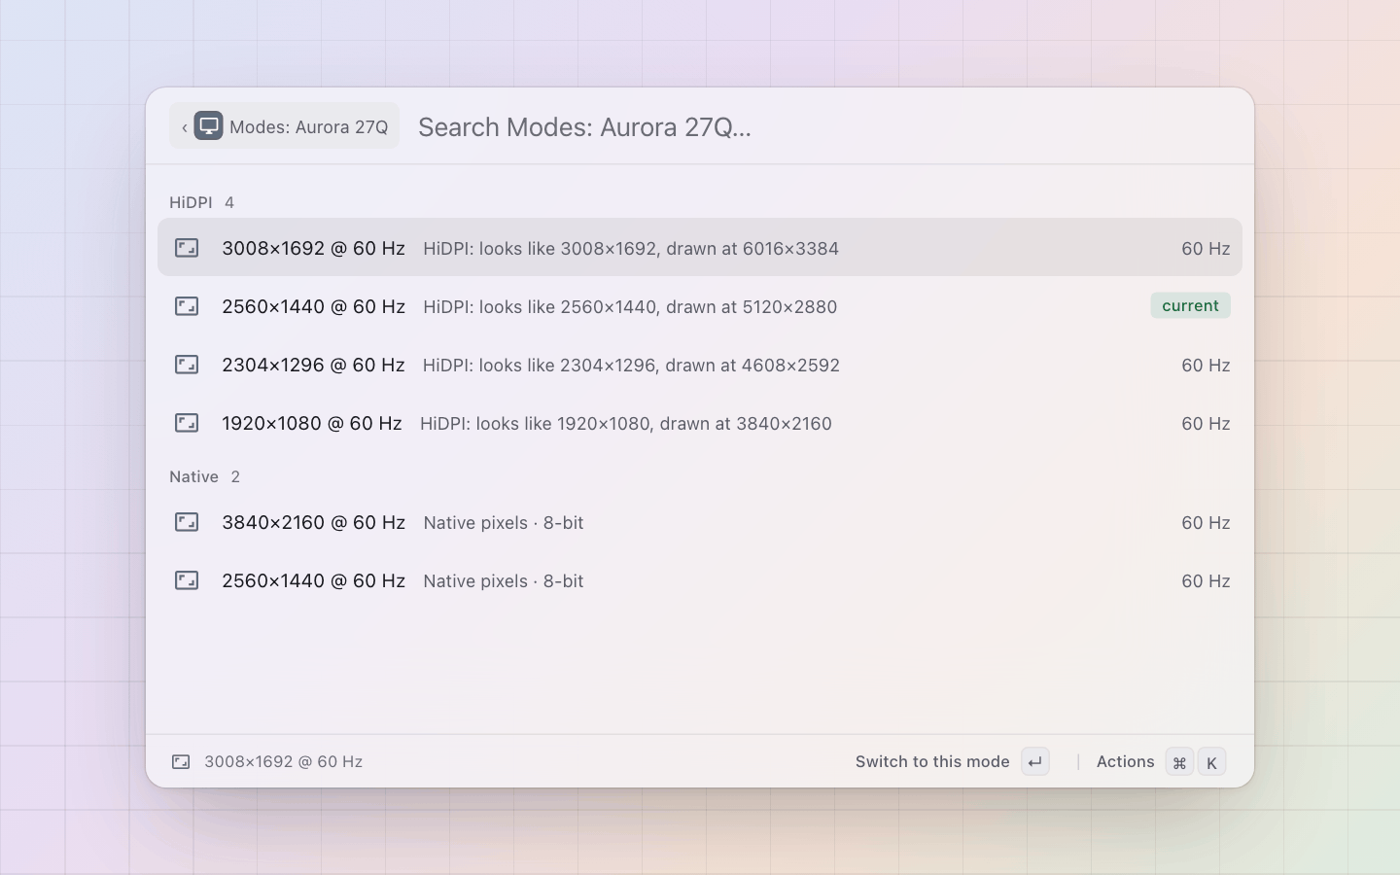
Task: Click 60 Hz label on 2304×1296 row
Action: tap(1206, 366)
